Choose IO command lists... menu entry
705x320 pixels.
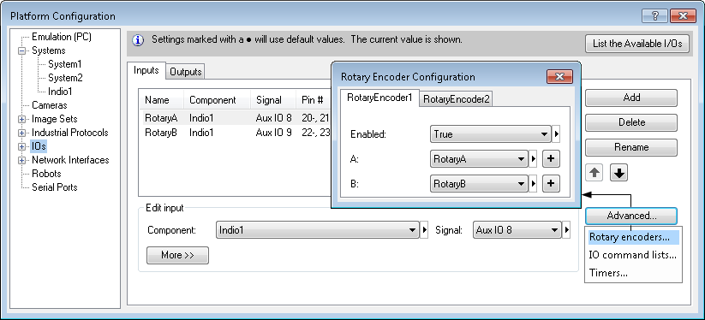click(x=632, y=255)
